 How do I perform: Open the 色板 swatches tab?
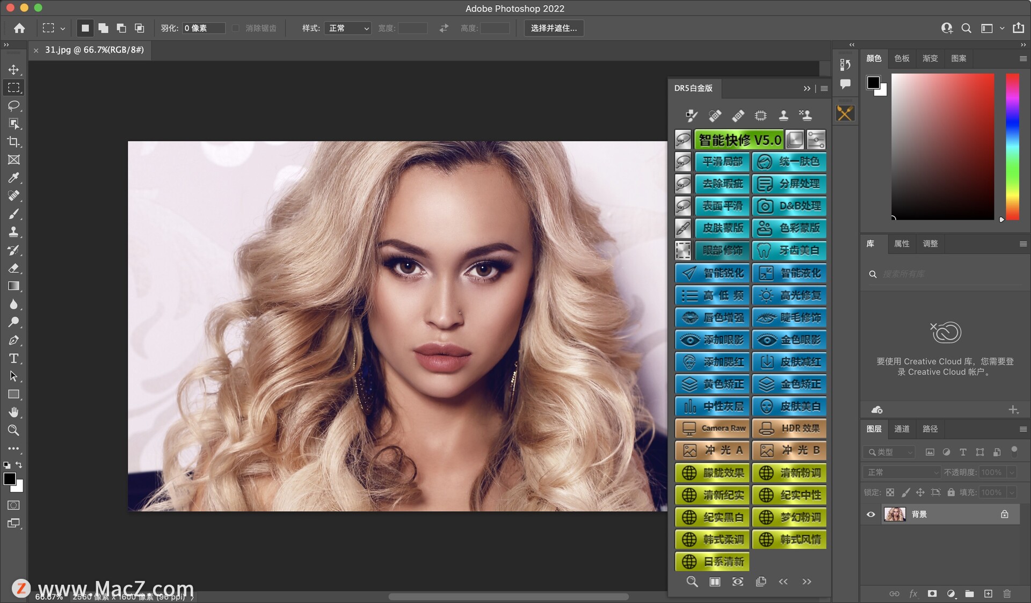pos(902,59)
